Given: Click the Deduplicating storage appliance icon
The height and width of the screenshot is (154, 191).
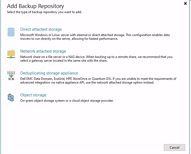Looking at the screenshot, I should tap(11, 76).
